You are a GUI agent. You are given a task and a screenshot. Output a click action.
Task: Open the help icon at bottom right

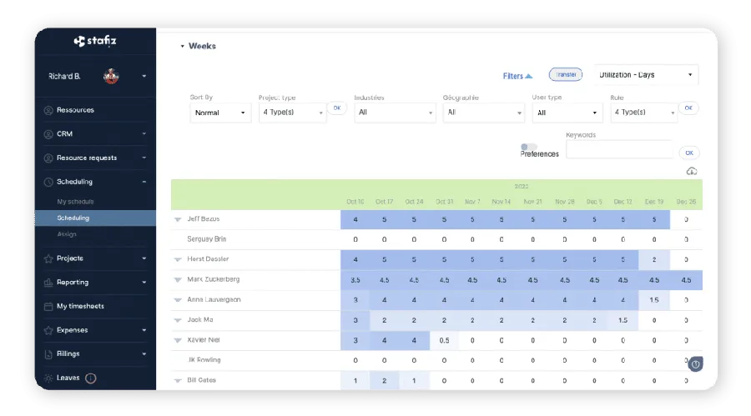pos(695,364)
